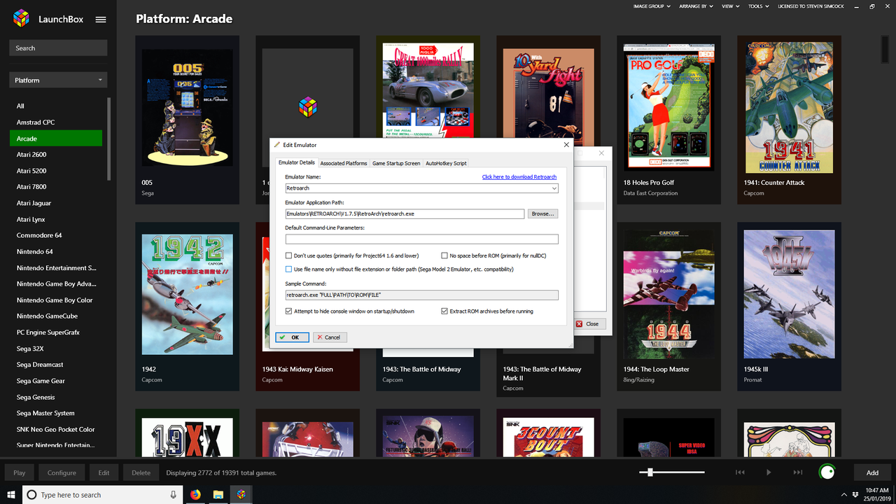Switch to Emulator Details tab
The width and height of the screenshot is (896, 504).
(297, 162)
